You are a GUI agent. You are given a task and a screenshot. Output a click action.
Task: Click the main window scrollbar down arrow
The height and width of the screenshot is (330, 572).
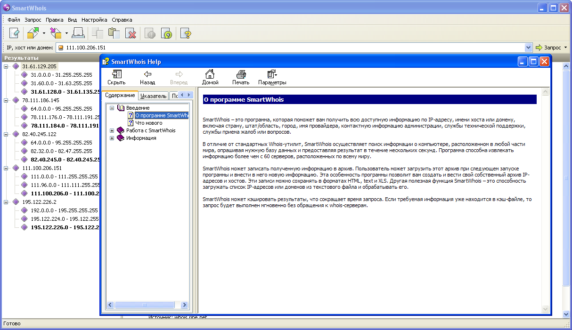(x=567, y=314)
